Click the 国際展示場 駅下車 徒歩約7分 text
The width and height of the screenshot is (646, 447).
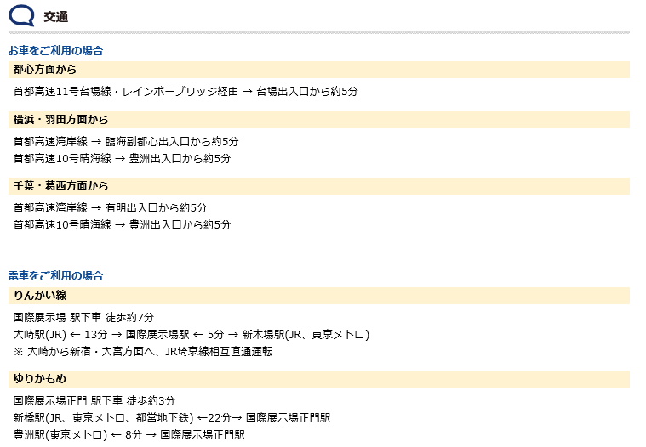(83, 318)
